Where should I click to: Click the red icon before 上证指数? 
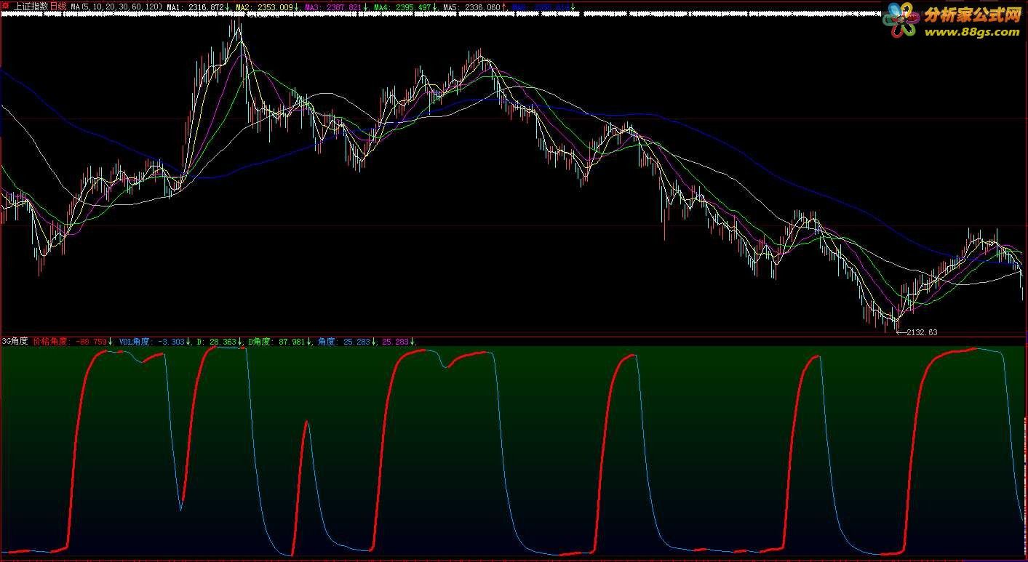[x=6, y=6]
